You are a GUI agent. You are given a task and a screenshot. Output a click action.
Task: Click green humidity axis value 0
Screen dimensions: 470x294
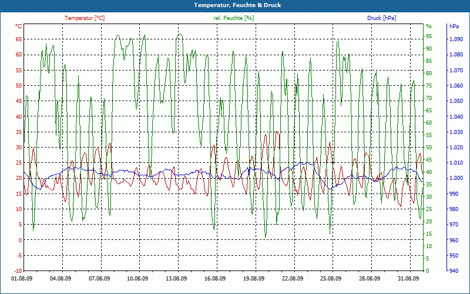pos(428,271)
